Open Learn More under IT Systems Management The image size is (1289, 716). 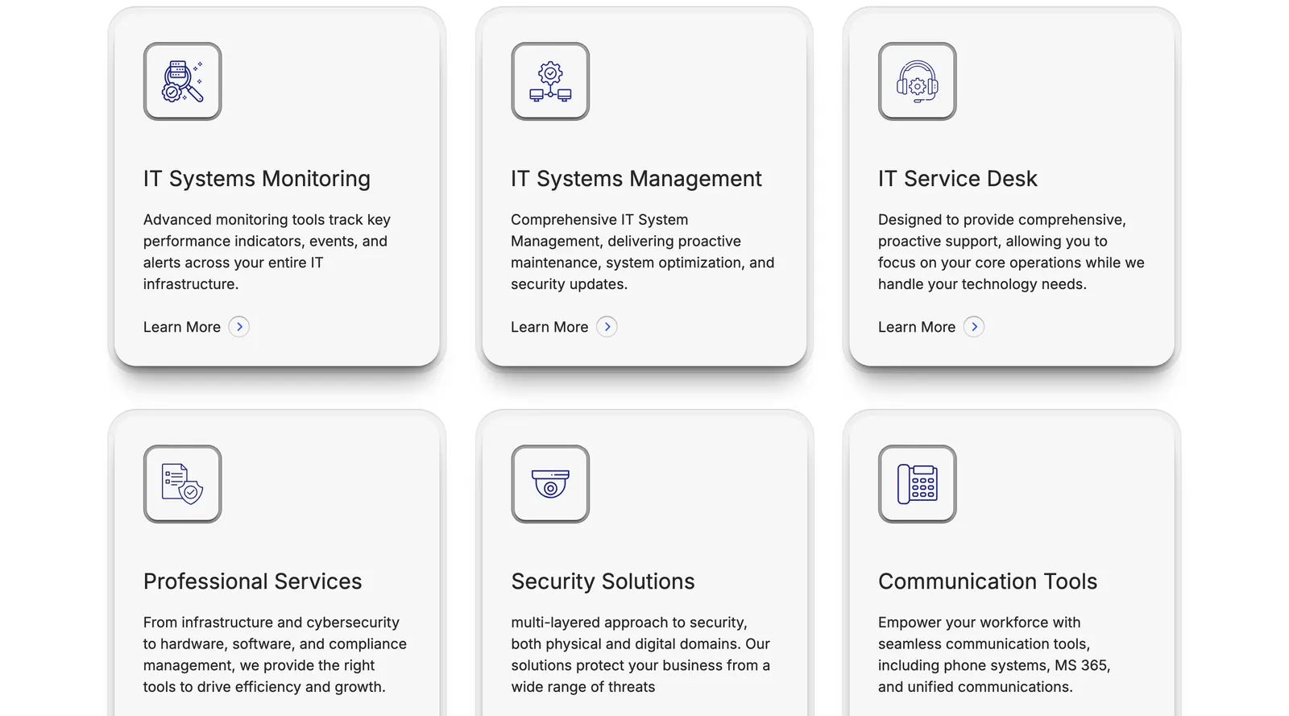549,327
